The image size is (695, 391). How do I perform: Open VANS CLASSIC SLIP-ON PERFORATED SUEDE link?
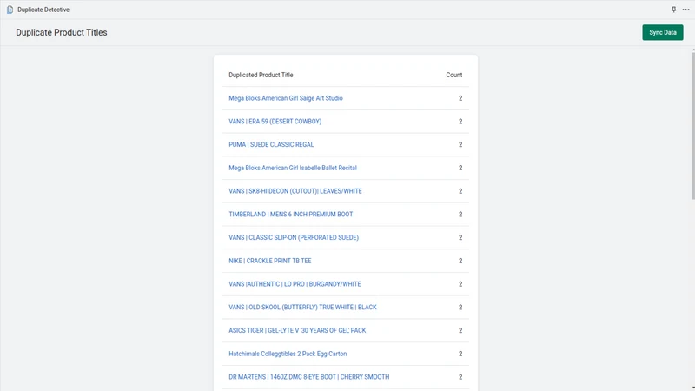point(294,237)
